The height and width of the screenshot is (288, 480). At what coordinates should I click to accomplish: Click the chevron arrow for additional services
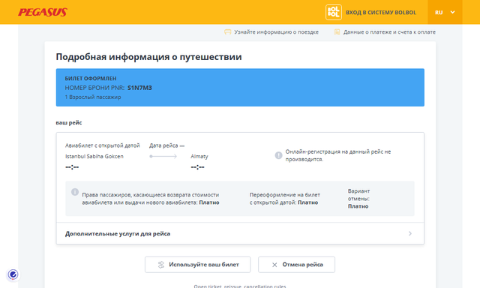click(x=410, y=233)
